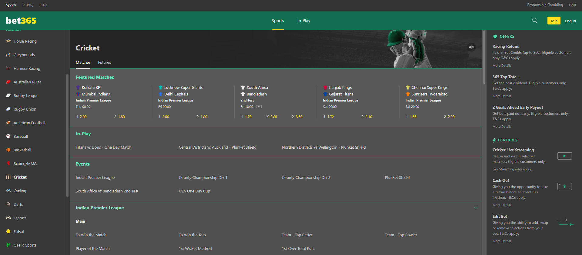Click the main content scrollbar
Screen dimensions: 582x255
tap(484, 57)
